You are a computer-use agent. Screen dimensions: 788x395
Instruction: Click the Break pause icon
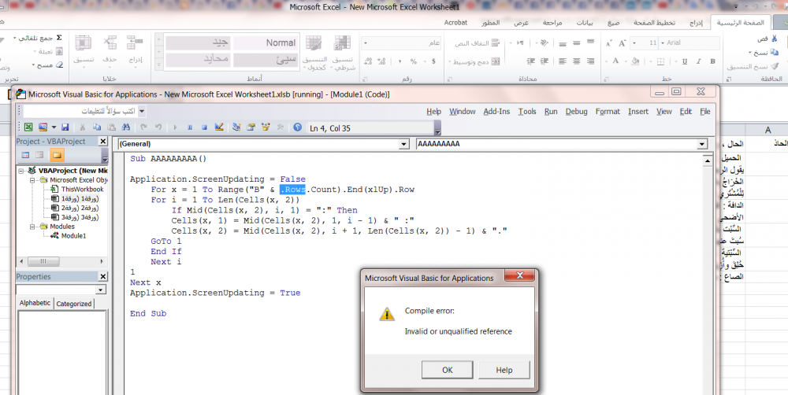(190, 127)
